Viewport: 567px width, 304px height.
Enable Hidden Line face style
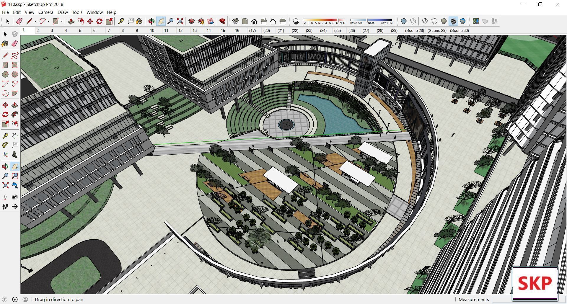(434, 21)
